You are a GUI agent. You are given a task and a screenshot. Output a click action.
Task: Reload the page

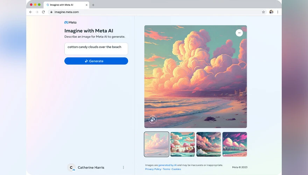(43, 12)
